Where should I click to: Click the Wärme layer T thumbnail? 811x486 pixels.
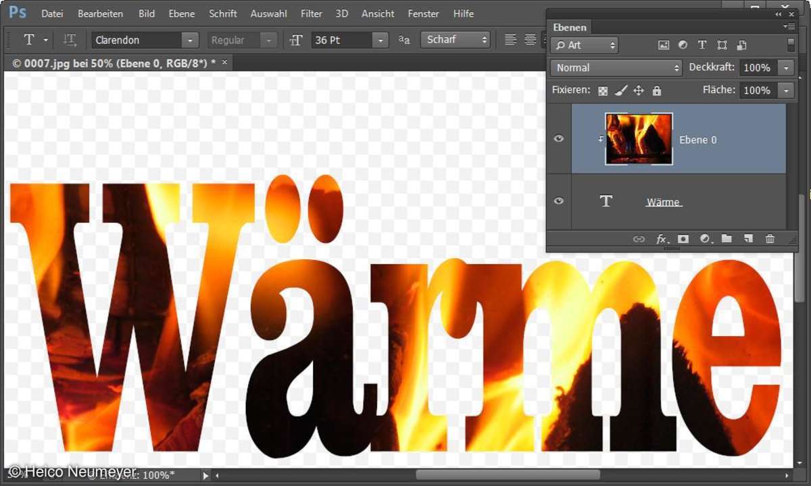pos(606,201)
